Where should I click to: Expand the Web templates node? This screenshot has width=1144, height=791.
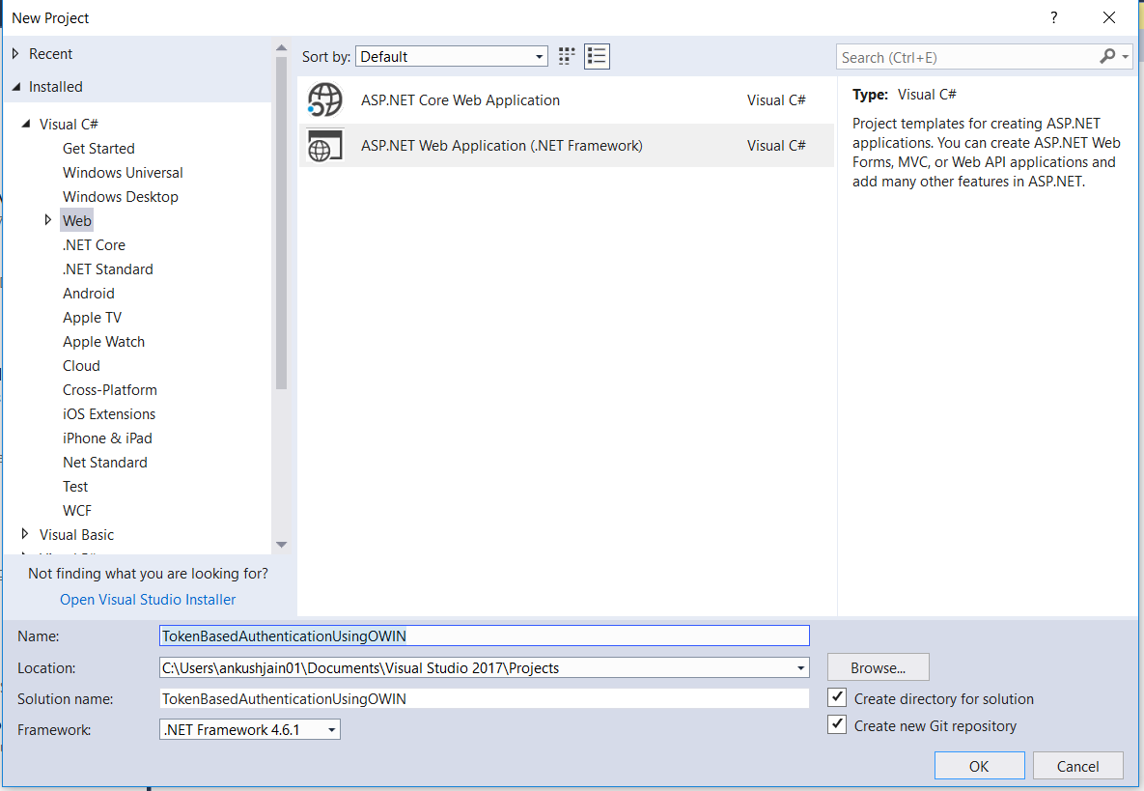click(x=48, y=220)
